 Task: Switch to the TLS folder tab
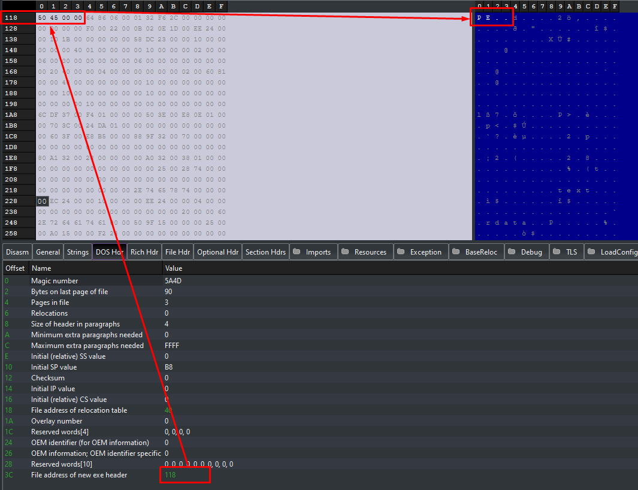(566, 252)
